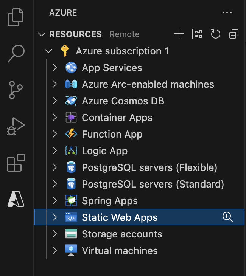The width and height of the screenshot is (246, 276).
Task: Collapse all resources tree items
Action: [x=234, y=34]
